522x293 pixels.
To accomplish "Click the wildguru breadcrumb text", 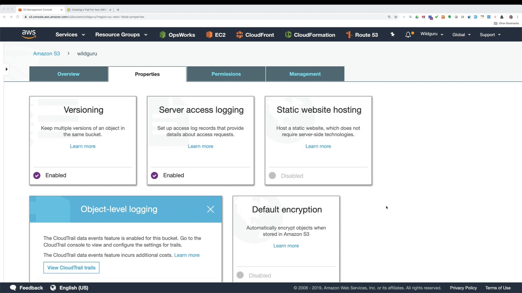I will tap(87, 53).
